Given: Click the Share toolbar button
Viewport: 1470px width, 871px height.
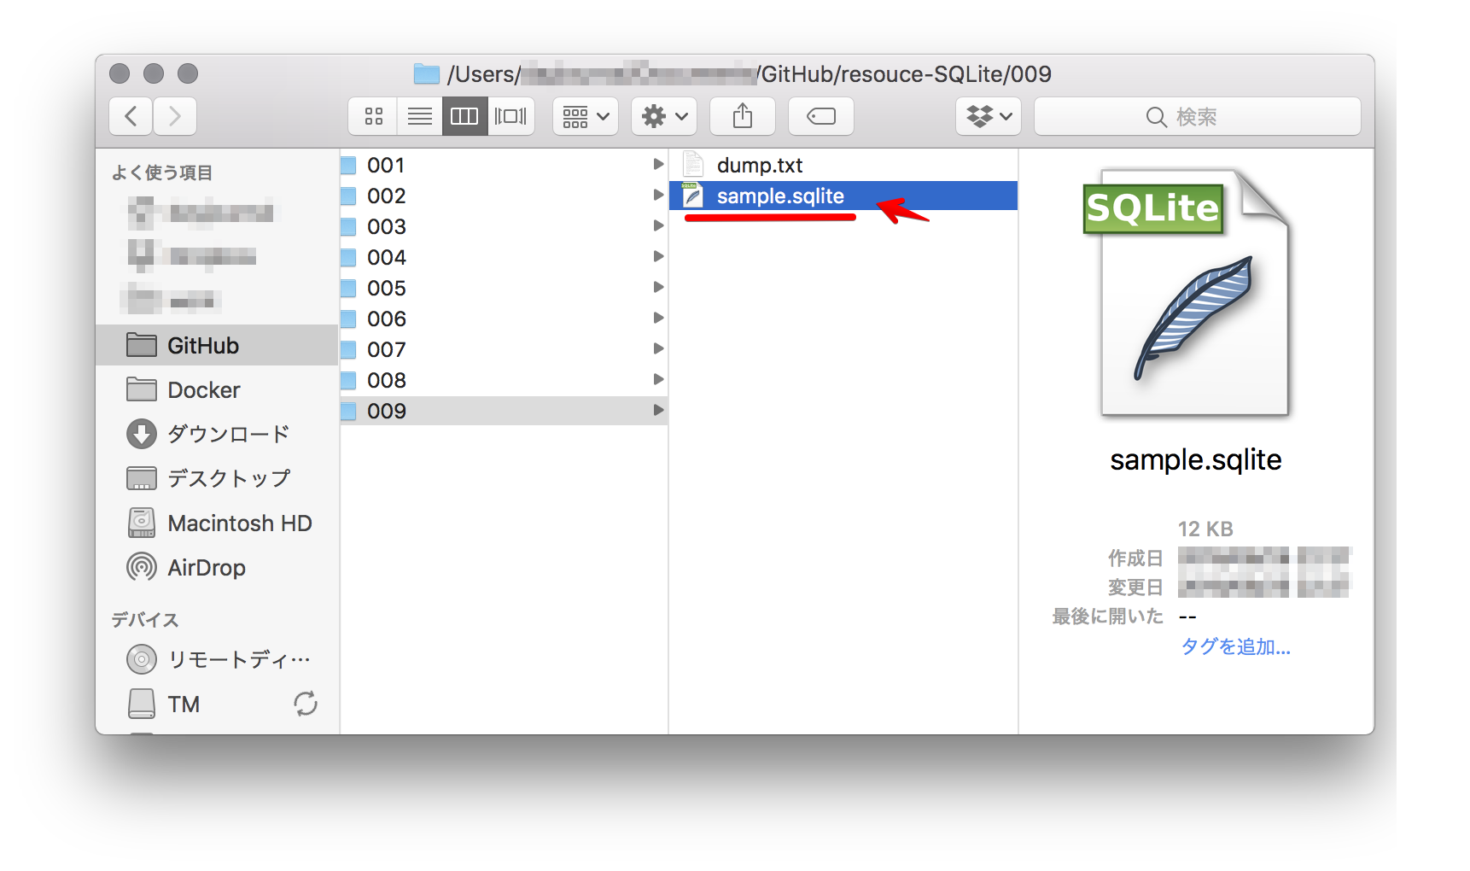Looking at the screenshot, I should coord(743,116).
